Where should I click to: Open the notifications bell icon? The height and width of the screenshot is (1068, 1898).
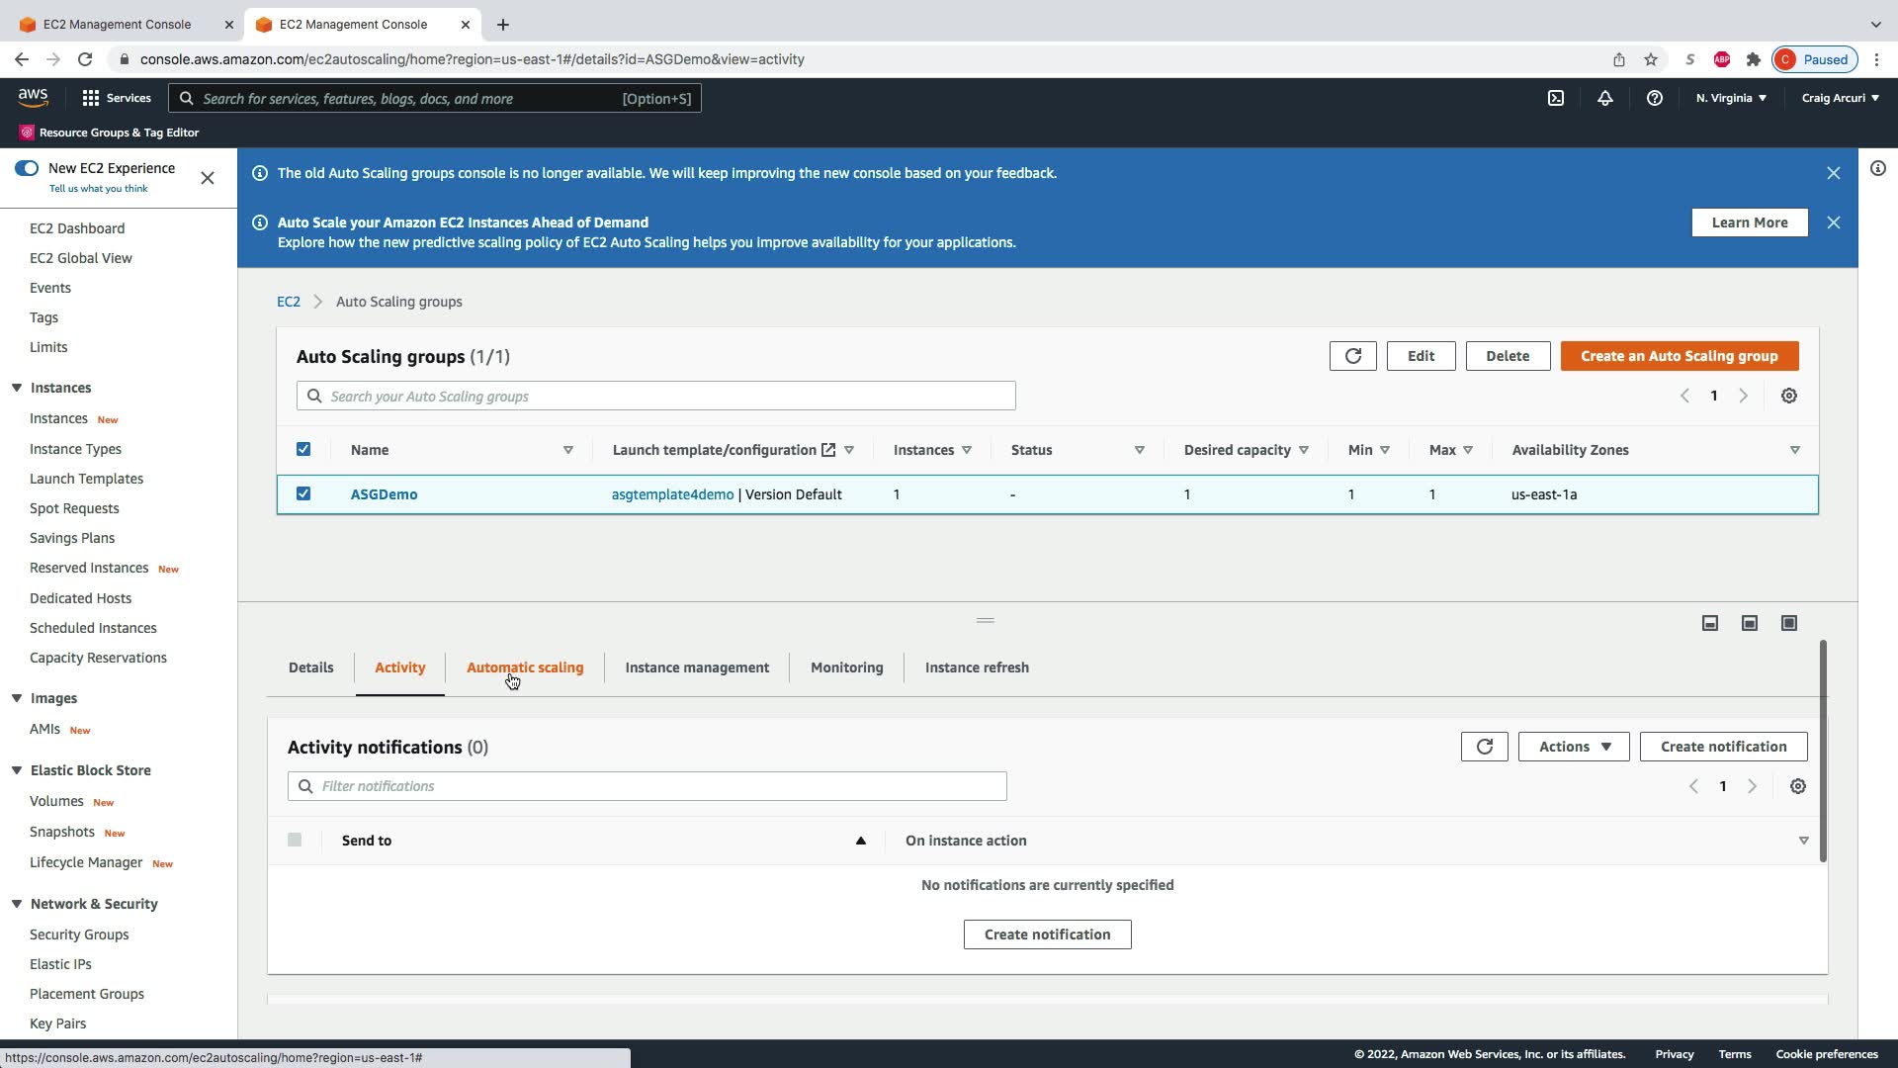[x=1605, y=98]
